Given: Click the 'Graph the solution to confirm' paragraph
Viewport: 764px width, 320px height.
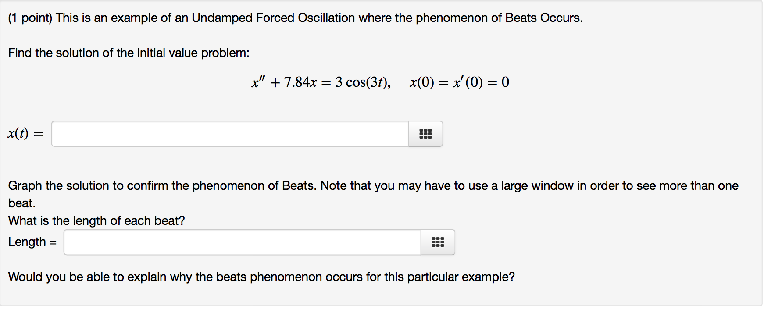Looking at the screenshot, I should (373, 194).
